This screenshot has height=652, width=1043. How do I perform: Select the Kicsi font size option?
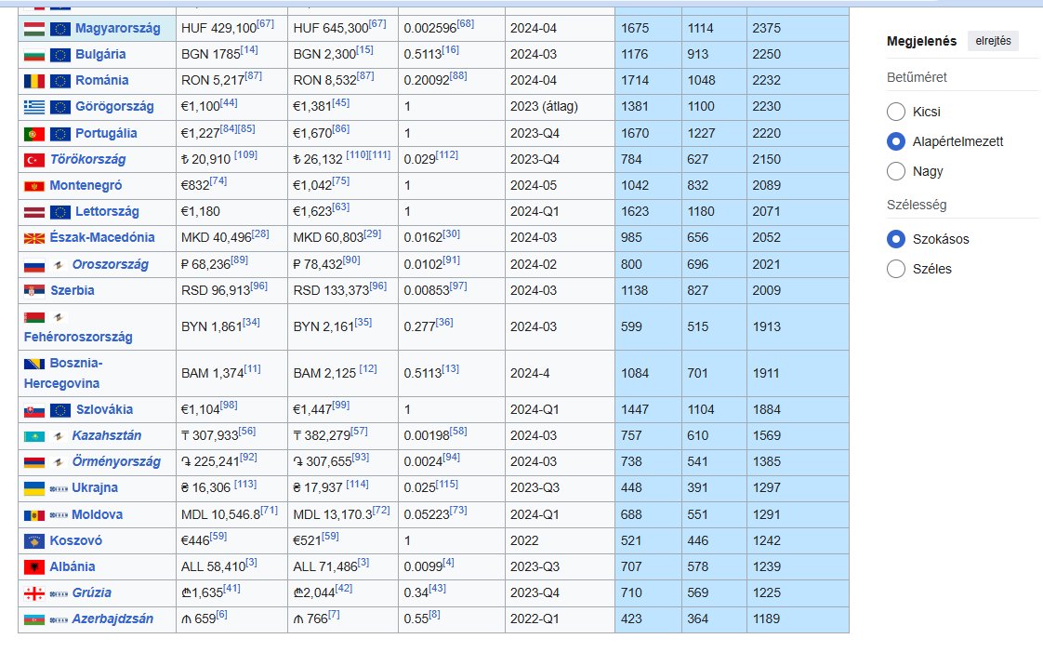tap(896, 112)
